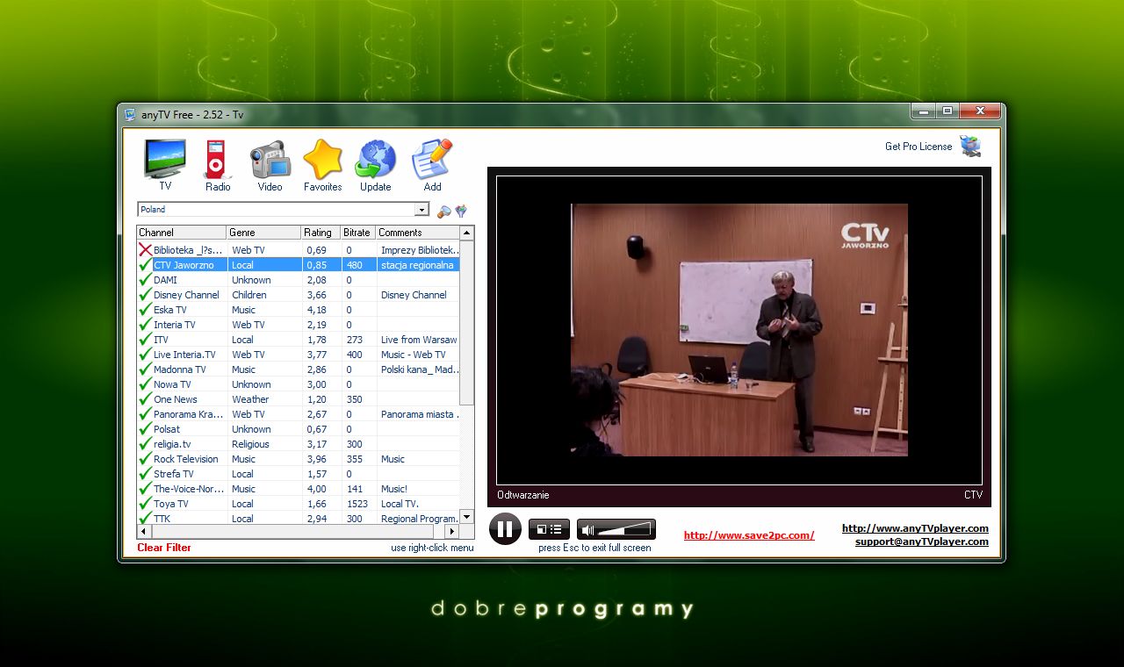This screenshot has width=1124, height=667.
Task: Sort by the Bitrate column header
Action: [x=357, y=233]
